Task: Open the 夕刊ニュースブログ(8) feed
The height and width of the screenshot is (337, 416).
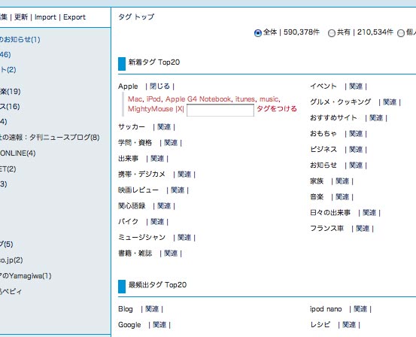Action: [x=50, y=138]
